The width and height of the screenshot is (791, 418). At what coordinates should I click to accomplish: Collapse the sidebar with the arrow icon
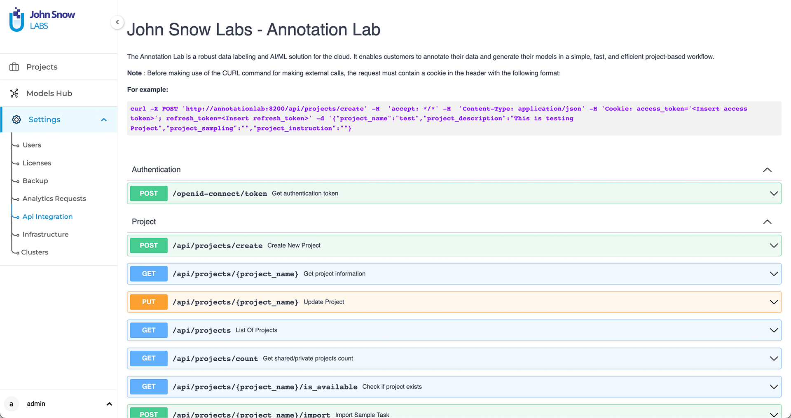click(117, 22)
